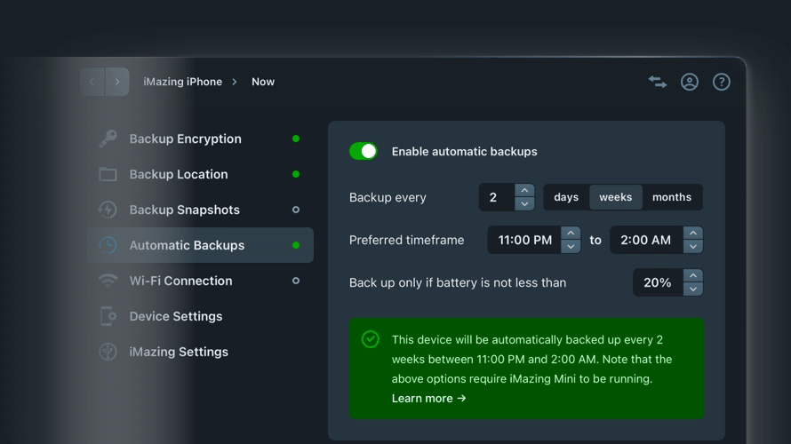Decrease the minimum battery percentage
The width and height of the screenshot is (791, 444).
coord(694,289)
